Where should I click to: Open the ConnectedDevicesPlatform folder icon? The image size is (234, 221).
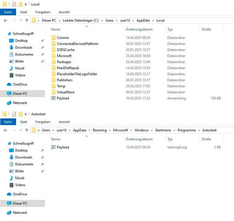tap(53, 44)
